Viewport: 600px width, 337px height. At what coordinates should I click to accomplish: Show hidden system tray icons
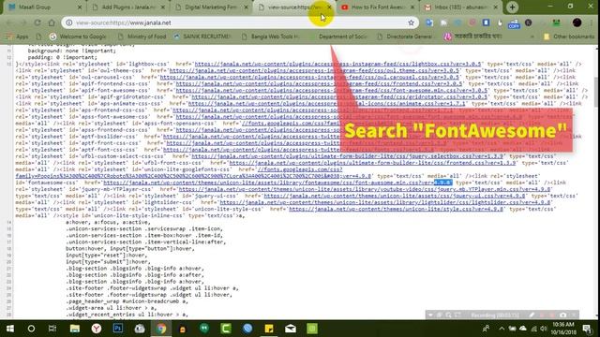pyautogui.click(x=502, y=329)
